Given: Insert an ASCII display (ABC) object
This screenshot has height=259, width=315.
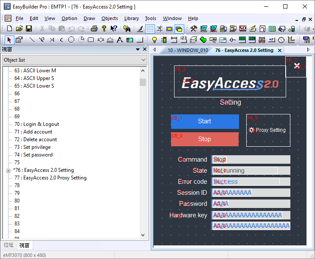Looking at the screenshot, I should (252, 40).
